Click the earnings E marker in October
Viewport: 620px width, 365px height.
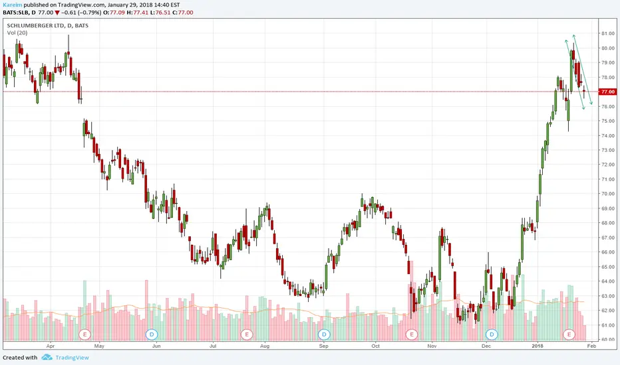coord(412,334)
